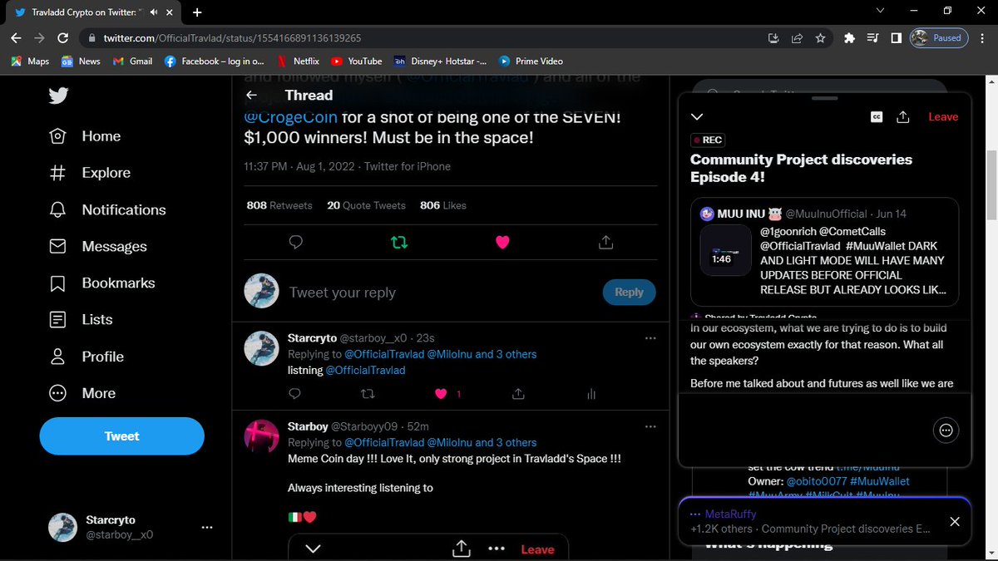Image resolution: width=998 pixels, height=561 pixels.
Task: Go to Profile in the sidebar
Action: tap(86, 357)
